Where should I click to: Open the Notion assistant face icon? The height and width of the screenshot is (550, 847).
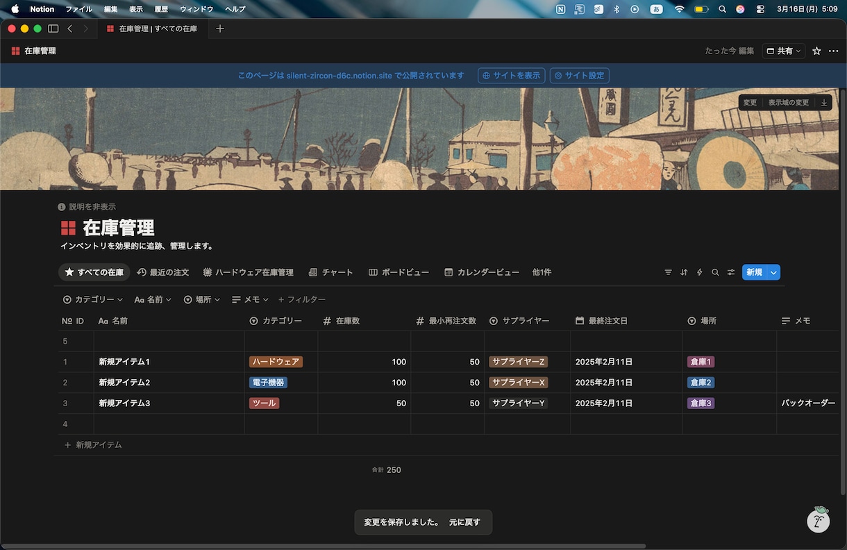819,519
